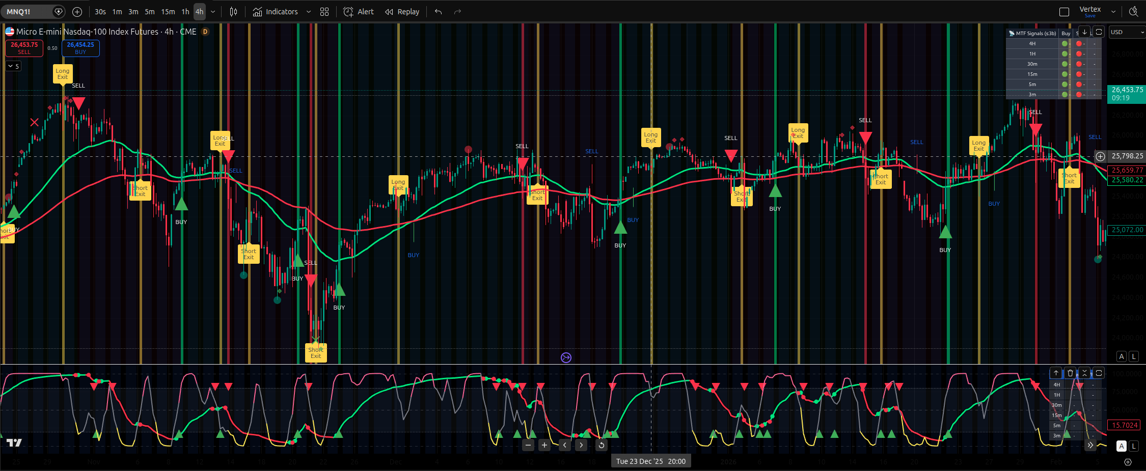Image resolution: width=1146 pixels, height=471 pixels.
Task: Toggle fullscreen mode square icon
Action: [1064, 12]
